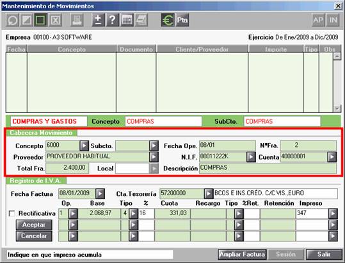Click the computer terminal toolbar icon
The width and height of the screenshot is (345, 263).
tap(77, 20)
